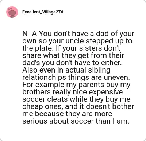Collapse the comment using the vertical thread line

(x=12, y=76)
